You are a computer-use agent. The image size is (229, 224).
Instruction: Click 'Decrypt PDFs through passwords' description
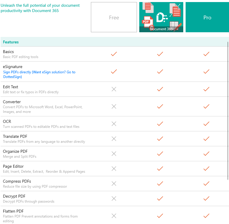(29, 201)
